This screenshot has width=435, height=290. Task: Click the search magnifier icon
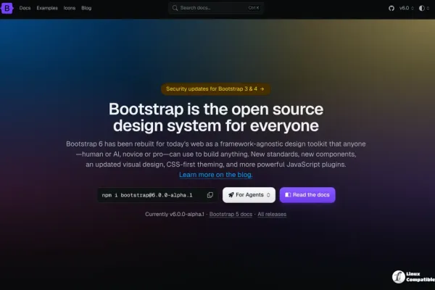tap(175, 8)
